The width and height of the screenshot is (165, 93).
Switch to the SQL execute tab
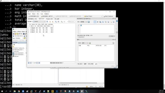(57, 19)
